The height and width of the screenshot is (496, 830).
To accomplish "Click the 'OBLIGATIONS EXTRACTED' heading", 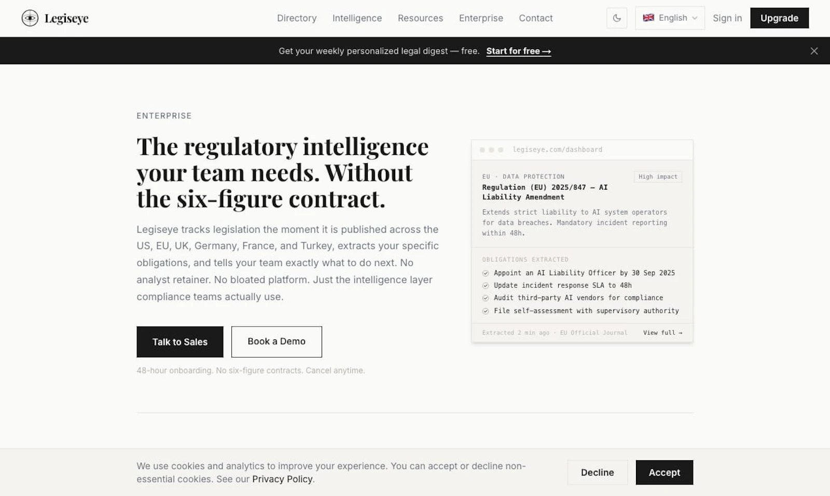I will point(525,260).
